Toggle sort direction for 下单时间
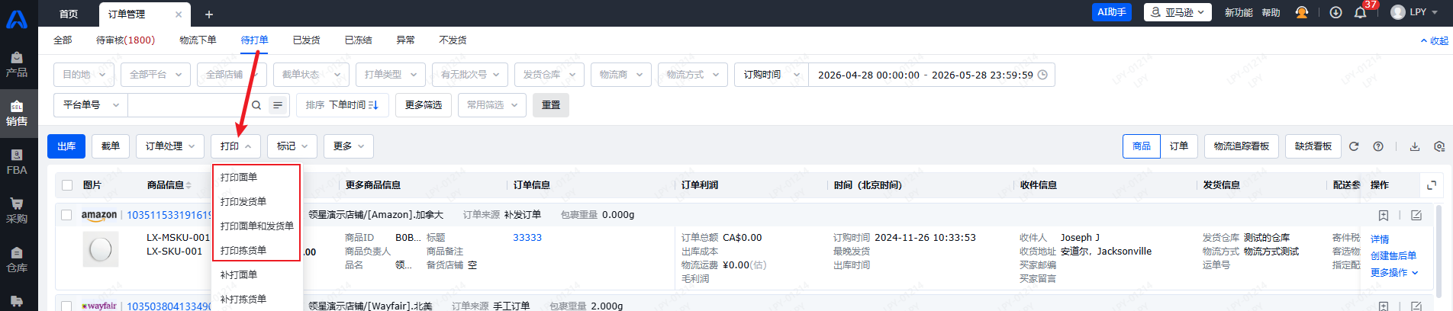Screen dimensions: 1453x311 (x=373, y=105)
